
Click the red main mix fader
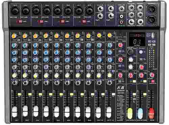151,113
